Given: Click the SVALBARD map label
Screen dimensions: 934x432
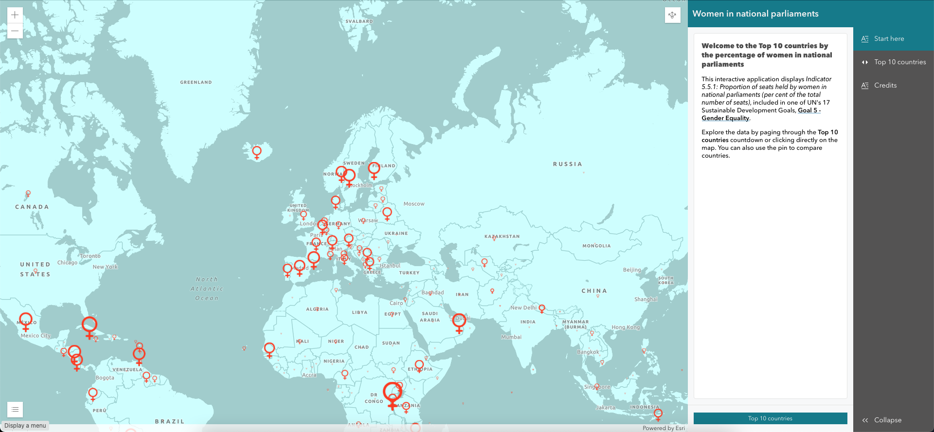Looking at the screenshot, I should click(359, 21).
